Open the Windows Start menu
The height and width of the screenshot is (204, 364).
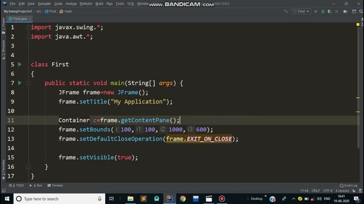point(7,199)
